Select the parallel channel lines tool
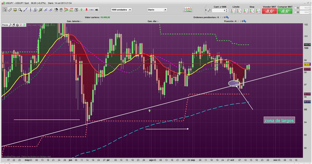The height and width of the screenshot is (164, 312). [36, 10]
